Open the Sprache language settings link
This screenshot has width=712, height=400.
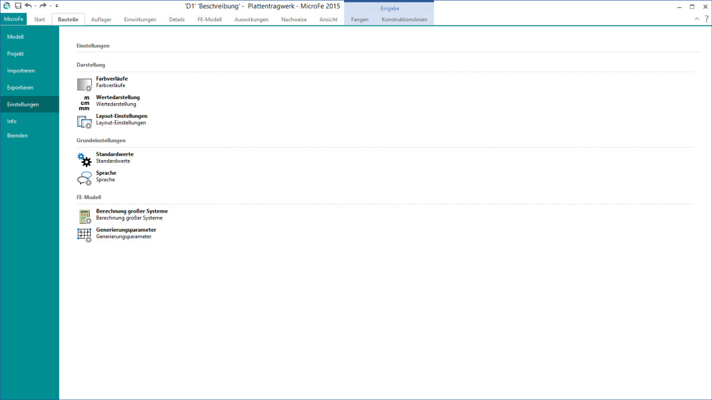[x=106, y=173]
